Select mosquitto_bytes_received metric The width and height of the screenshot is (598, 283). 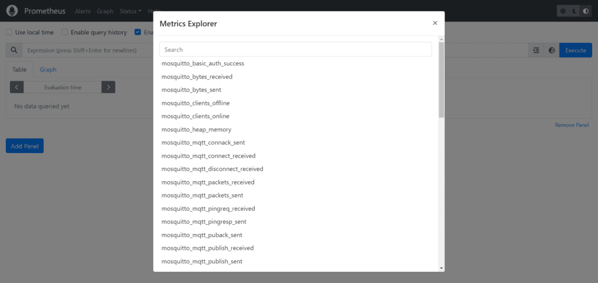point(197,77)
